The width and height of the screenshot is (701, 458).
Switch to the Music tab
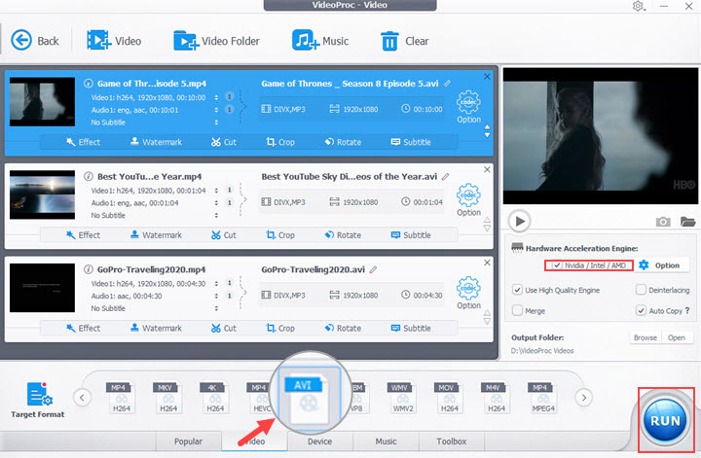tap(386, 441)
